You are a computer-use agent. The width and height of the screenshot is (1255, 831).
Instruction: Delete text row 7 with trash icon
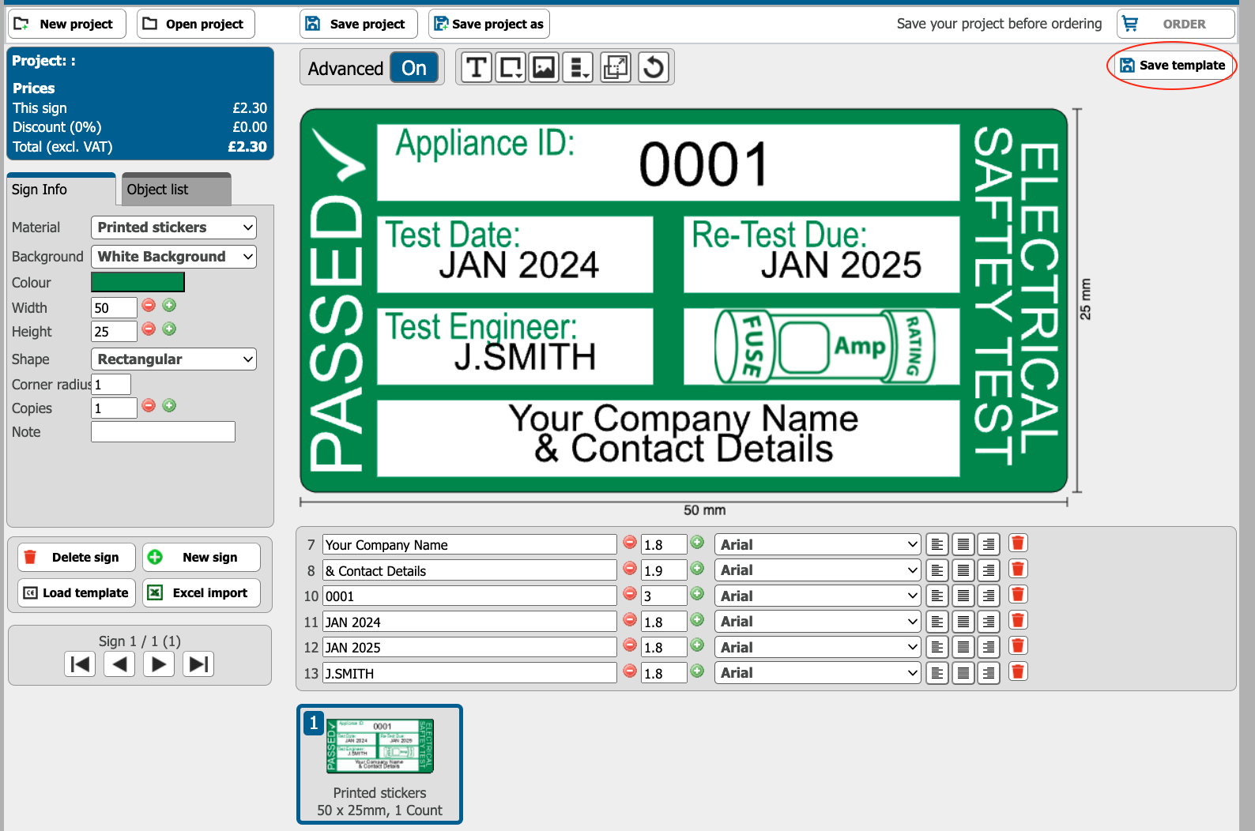pyautogui.click(x=1018, y=543)
